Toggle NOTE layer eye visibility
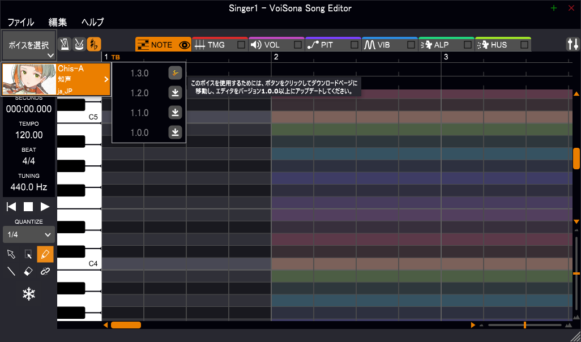Image resolution: width=581 pixels, height=342 pixels. [x=184, y=45]
